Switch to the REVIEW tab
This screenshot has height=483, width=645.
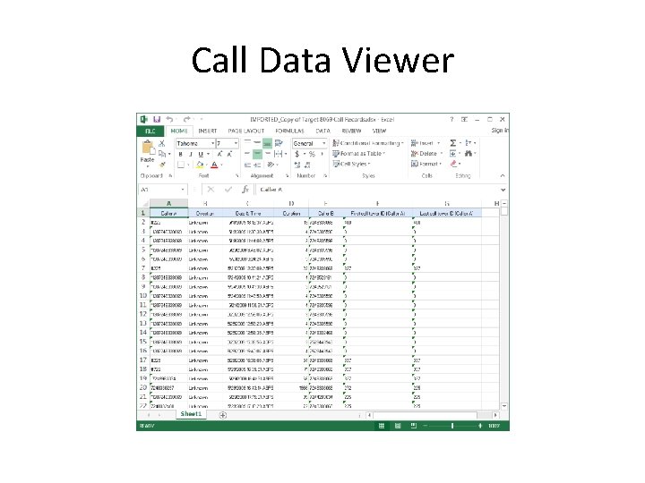tap(351, 131)
